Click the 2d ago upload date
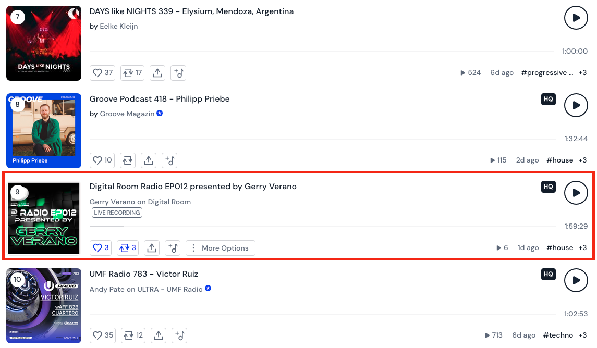The image size is (597, 348). [527, 160]
